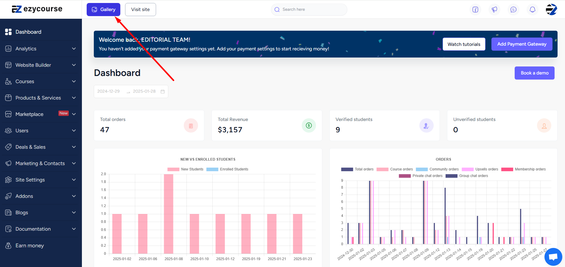Click the Deals & Sales tag icon
Viewport: 565px width, 267px height.
(8, 147)
